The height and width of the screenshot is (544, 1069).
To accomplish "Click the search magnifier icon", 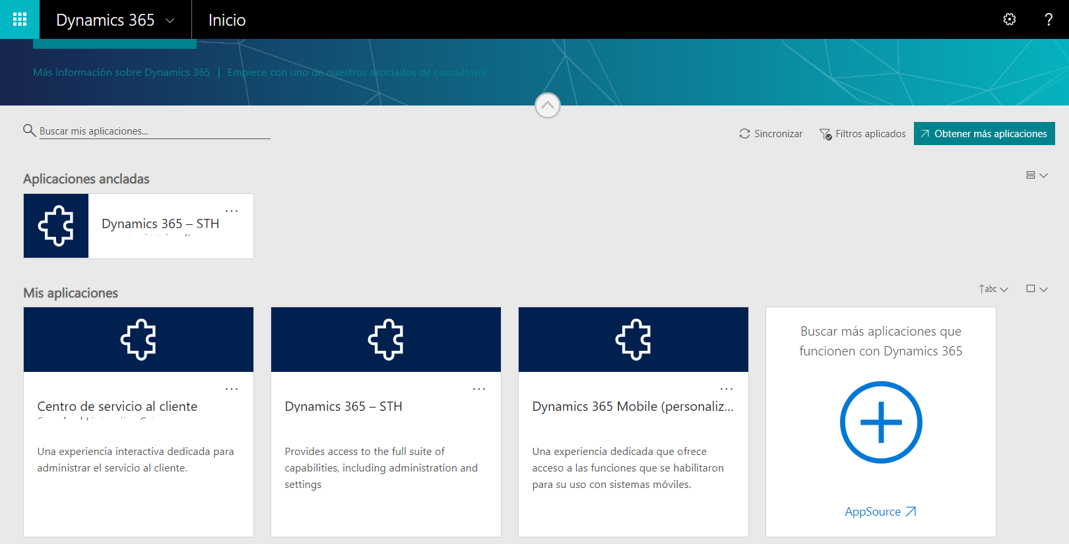I will pos(29,131).
